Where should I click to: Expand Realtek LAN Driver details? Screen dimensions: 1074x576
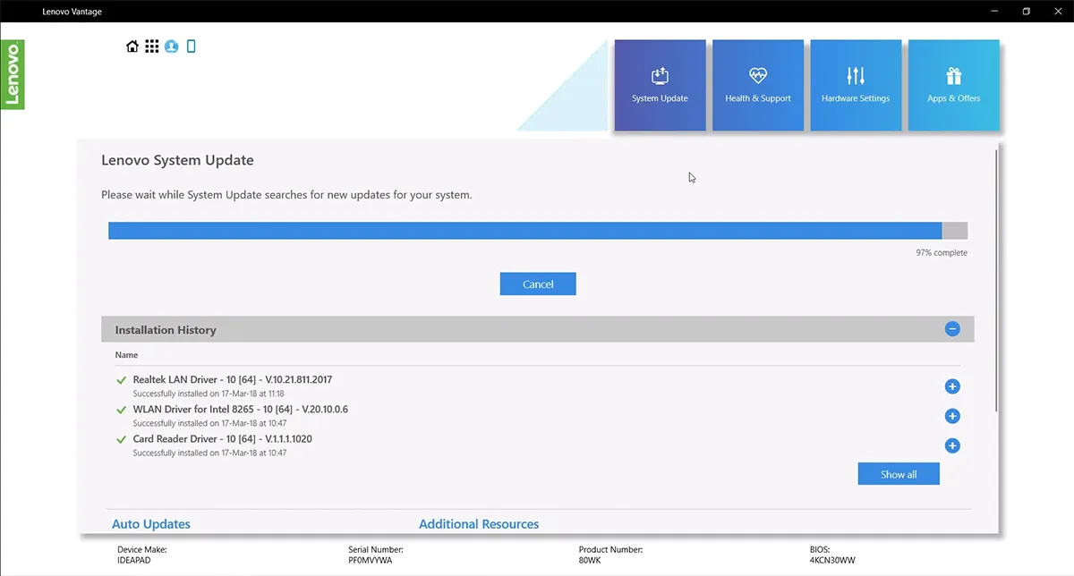(x=952, y=386)
